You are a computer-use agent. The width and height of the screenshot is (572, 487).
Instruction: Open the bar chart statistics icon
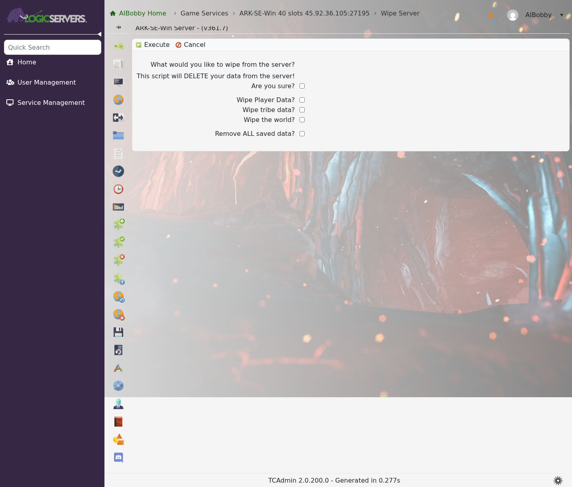(x=118, y=207)
